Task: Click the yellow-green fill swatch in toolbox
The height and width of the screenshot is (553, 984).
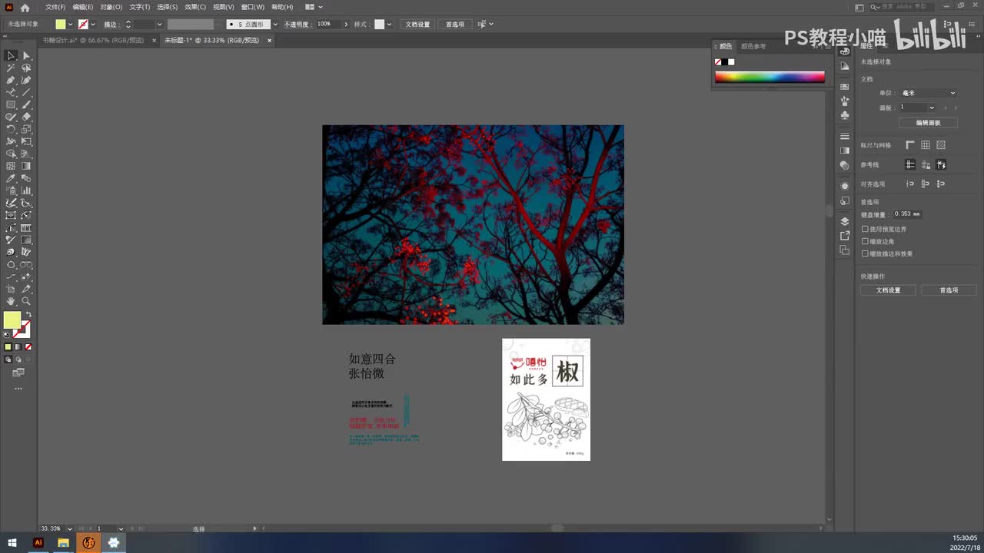Action: point(12,320)
